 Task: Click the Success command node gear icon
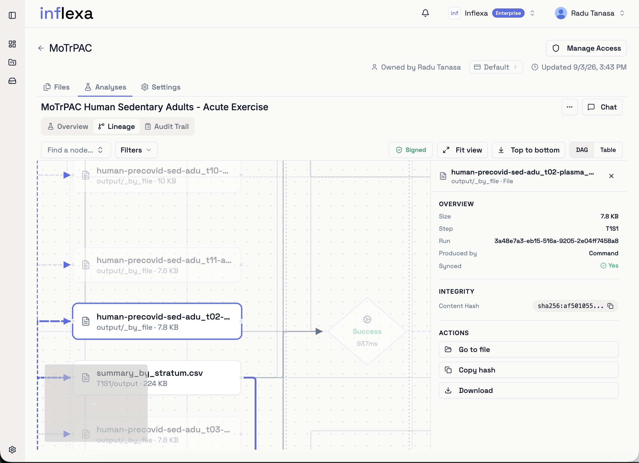pos(367,319)
